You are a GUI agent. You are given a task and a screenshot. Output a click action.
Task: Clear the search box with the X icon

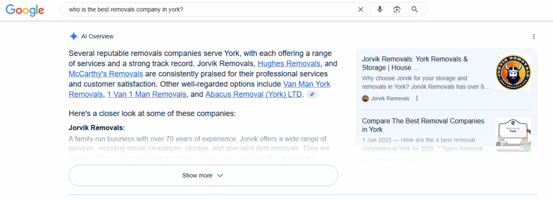pyautogui.click(x=360, y=10)
